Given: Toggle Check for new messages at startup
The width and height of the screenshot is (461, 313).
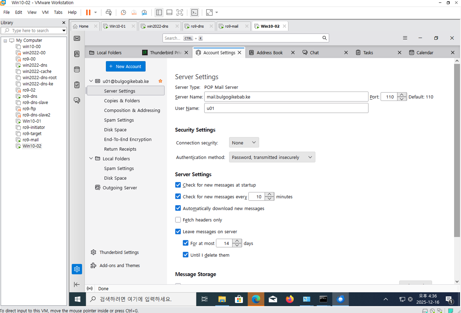Looking at the screenshot, I should (x=178, y=185).
